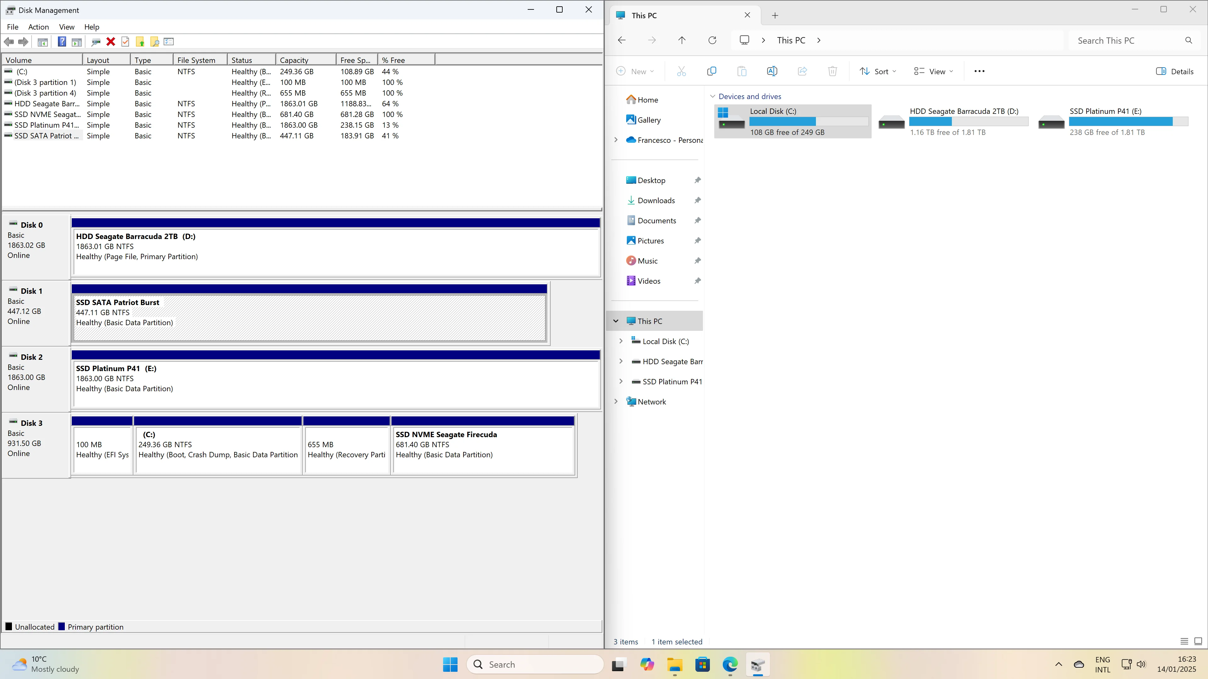This screenshot has height=679, width=1208.
Task: Click the Share icon in File Explorer
Action: coord(802,71)
